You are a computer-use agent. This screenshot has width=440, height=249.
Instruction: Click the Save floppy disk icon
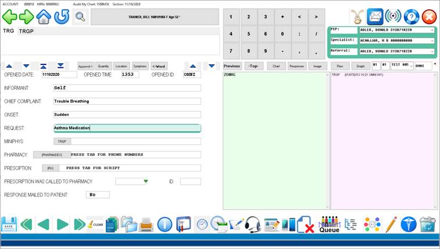(x=9, y=224)
